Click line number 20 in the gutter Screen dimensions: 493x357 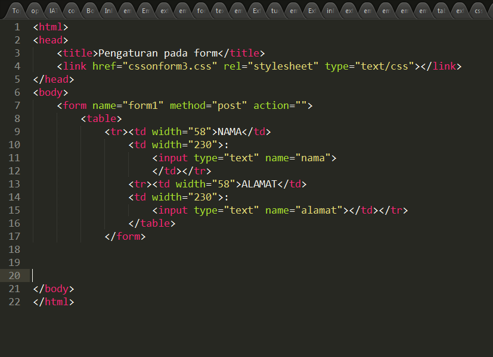(14, 275)
